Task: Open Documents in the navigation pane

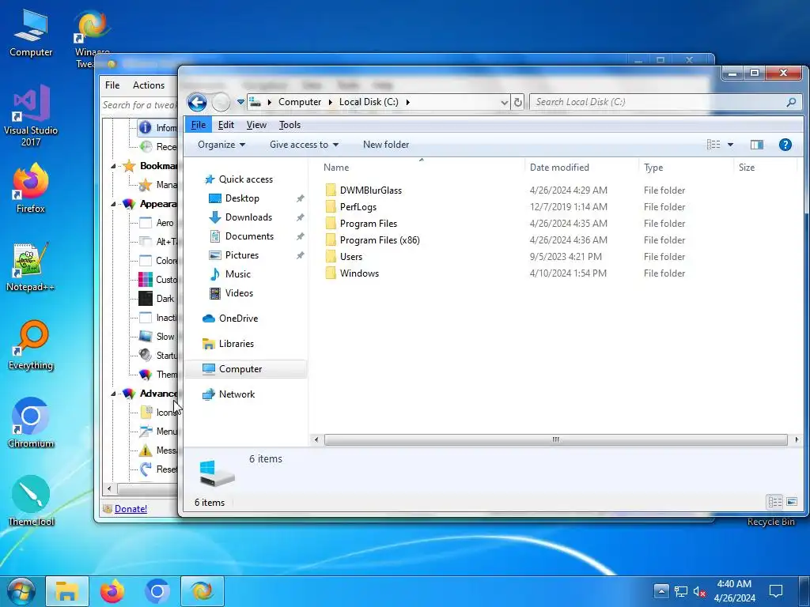Action: tap(249, 236)
